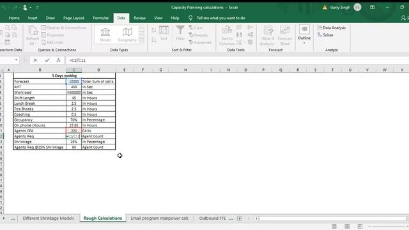Switch to Normal view in status bar
409x230 pixels.
(x=334, y=226)
